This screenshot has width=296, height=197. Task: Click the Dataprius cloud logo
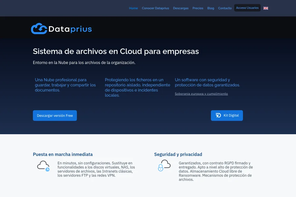39,29
